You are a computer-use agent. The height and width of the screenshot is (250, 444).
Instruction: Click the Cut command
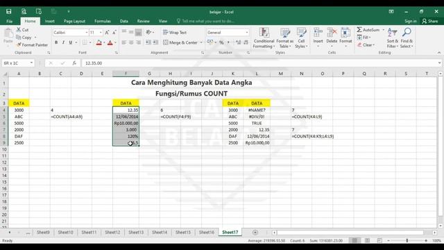[x=22, y=30]
